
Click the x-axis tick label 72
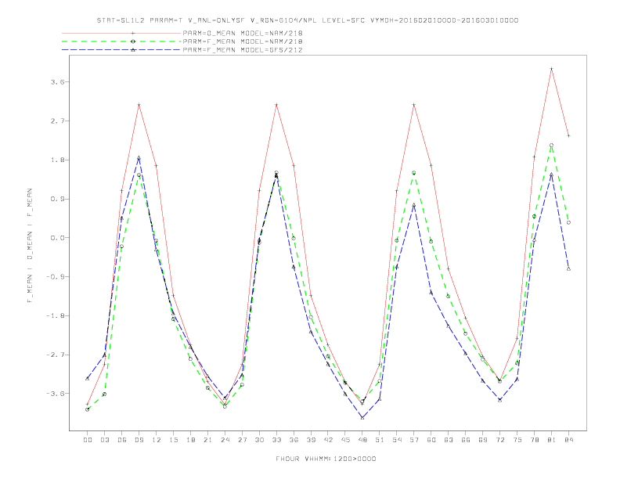pyautogui.click(x=500, y=440)
